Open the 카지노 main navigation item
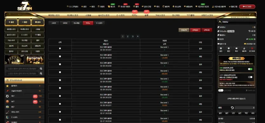265x123 pixels. point(135,15)
